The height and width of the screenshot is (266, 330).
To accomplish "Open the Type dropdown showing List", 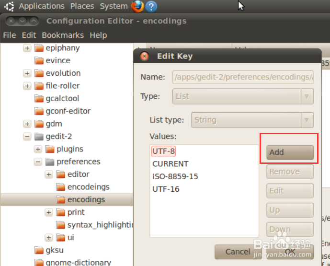I will [x=243, y=96].
